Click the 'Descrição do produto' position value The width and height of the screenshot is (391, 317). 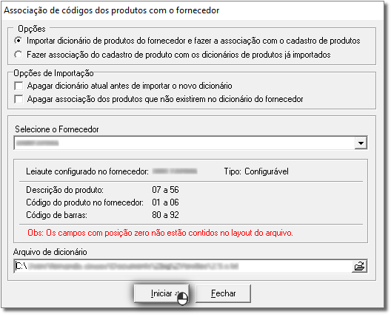pos(165,190)
